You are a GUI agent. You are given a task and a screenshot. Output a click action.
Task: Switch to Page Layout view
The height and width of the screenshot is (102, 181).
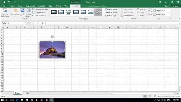point(150,96)
